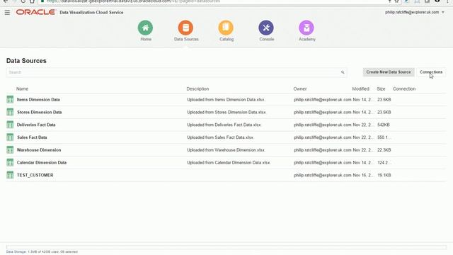Open Sales Fact Data source
Viewport: 453px width, 255px height.
32,137
